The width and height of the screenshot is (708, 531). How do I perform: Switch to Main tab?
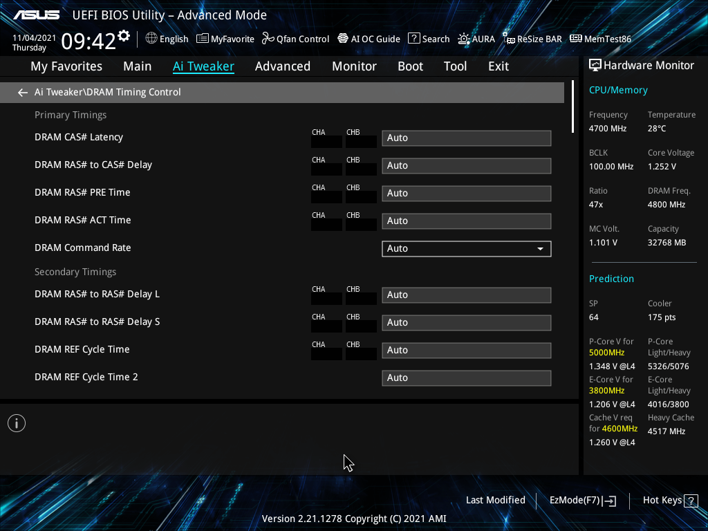tap(138, 66)
